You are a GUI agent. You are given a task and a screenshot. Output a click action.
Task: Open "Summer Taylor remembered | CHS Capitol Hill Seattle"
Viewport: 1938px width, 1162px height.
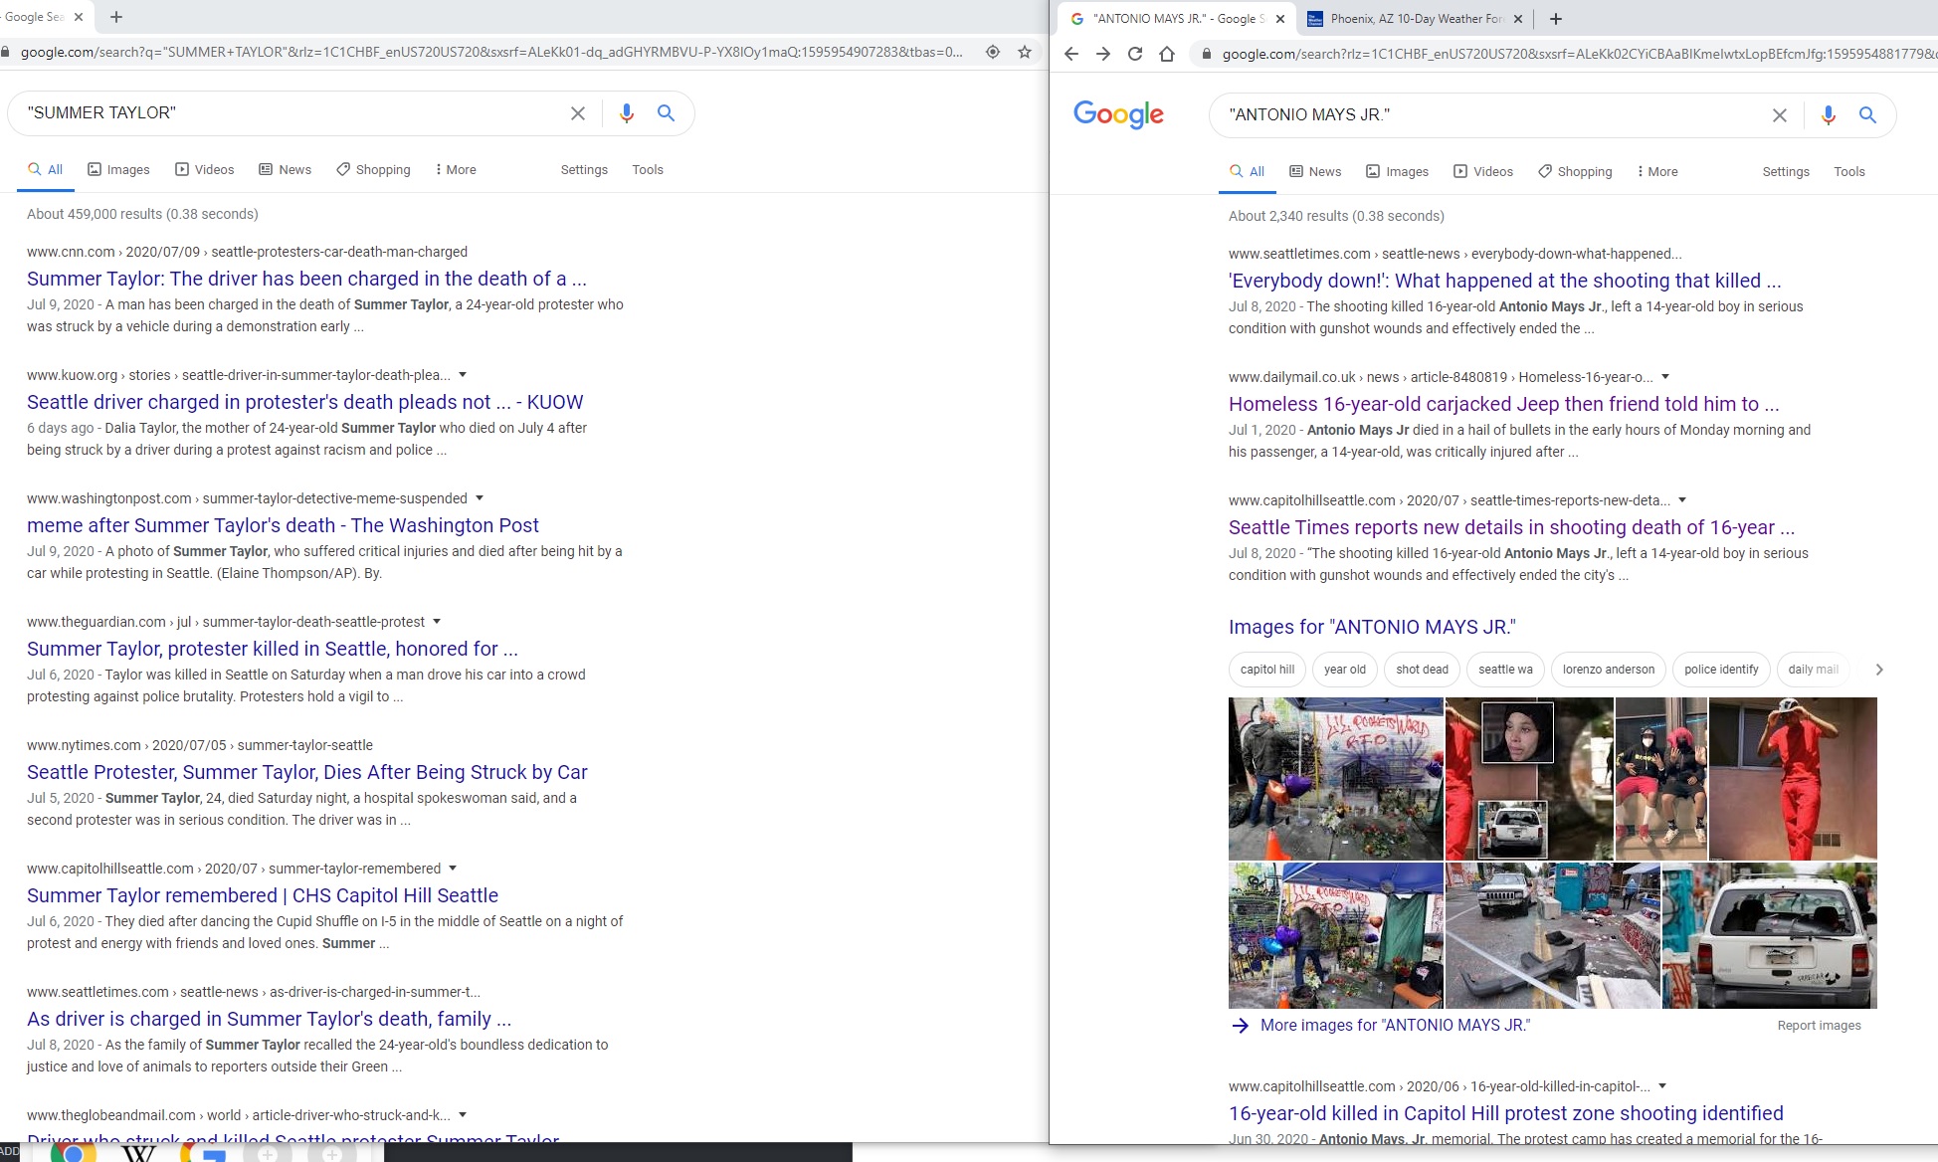point(263,895)
